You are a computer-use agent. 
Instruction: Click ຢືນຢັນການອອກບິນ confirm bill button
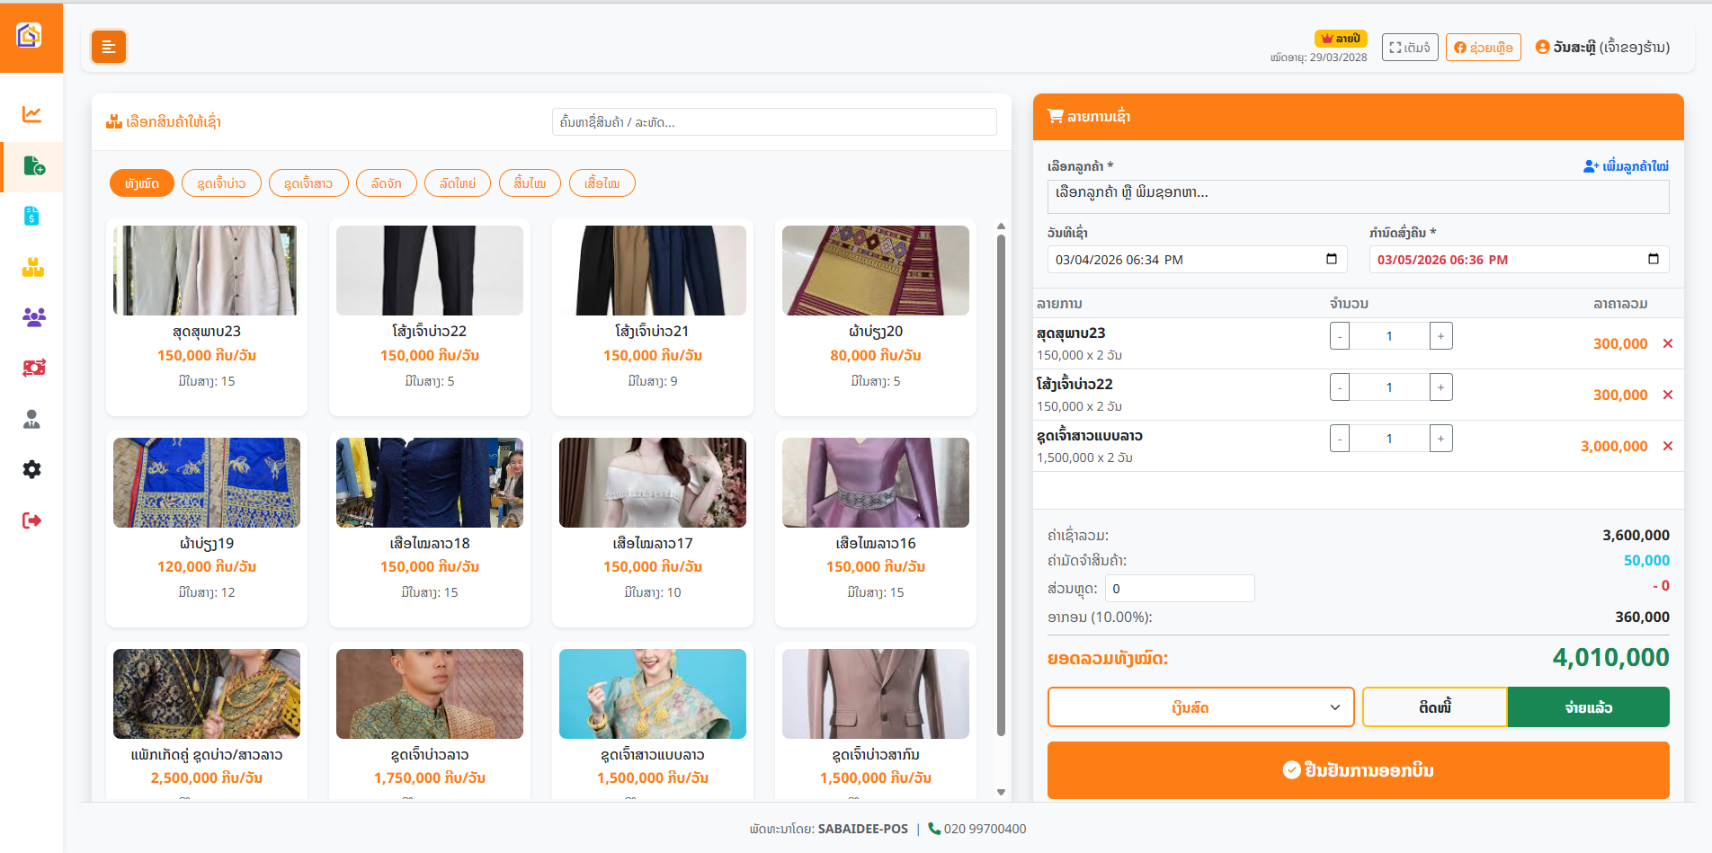(1358, 770)
